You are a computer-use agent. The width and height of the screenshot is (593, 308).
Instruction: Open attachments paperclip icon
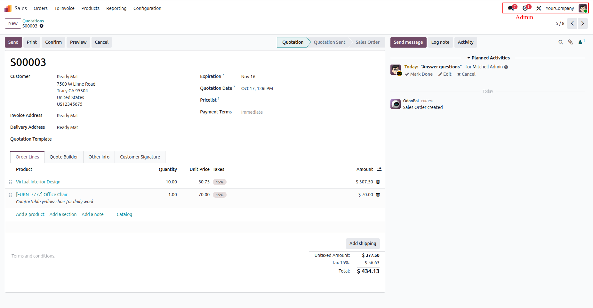pos(571,42)
